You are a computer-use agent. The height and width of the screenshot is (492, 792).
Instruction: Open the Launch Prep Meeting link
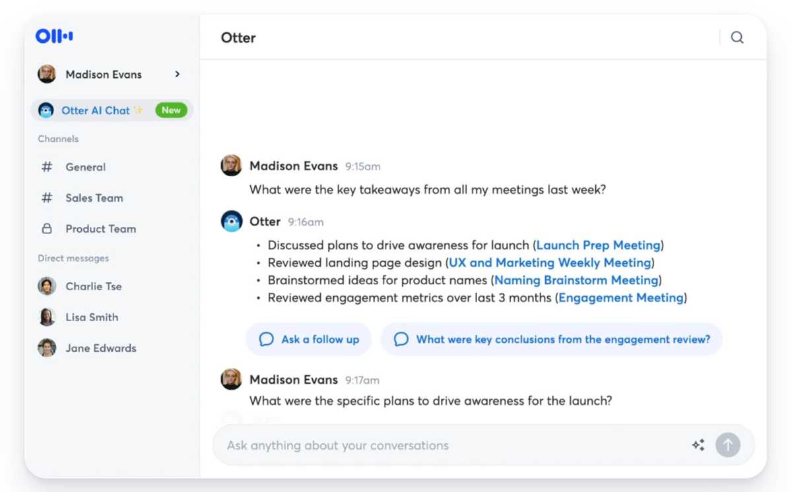599,245
